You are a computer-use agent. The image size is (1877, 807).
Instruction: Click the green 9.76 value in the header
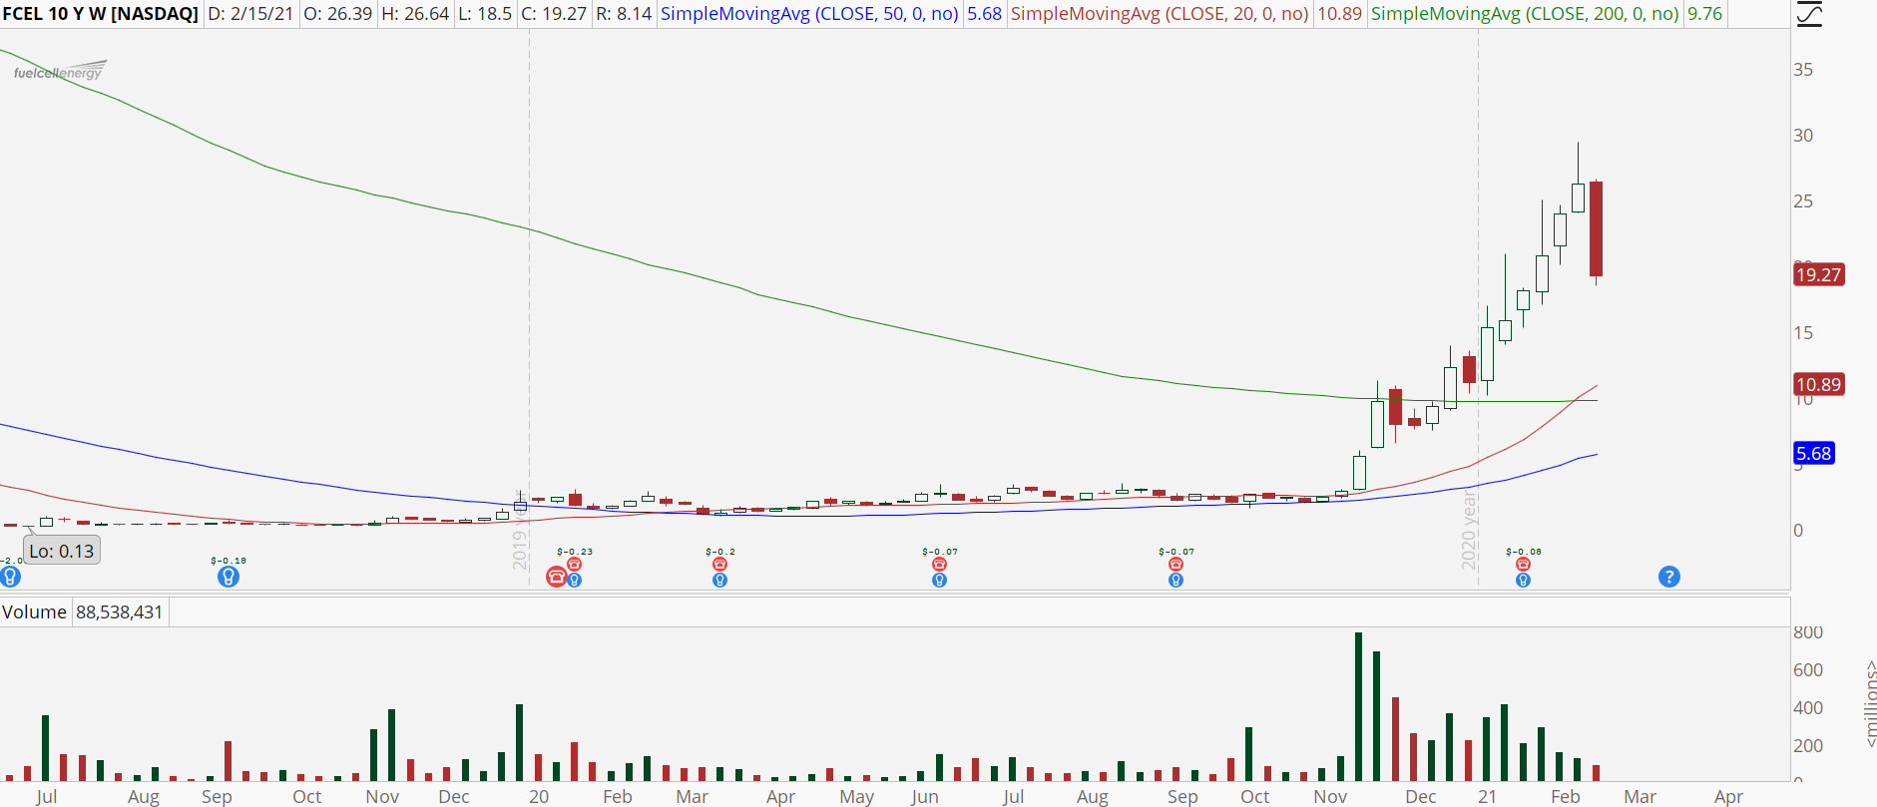pyautogui.click(x=1705, y=14)
